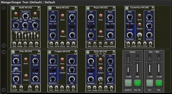Click the FreqBox FM Amount knob
Screen dimensions: 172x94
pos(72,70)
